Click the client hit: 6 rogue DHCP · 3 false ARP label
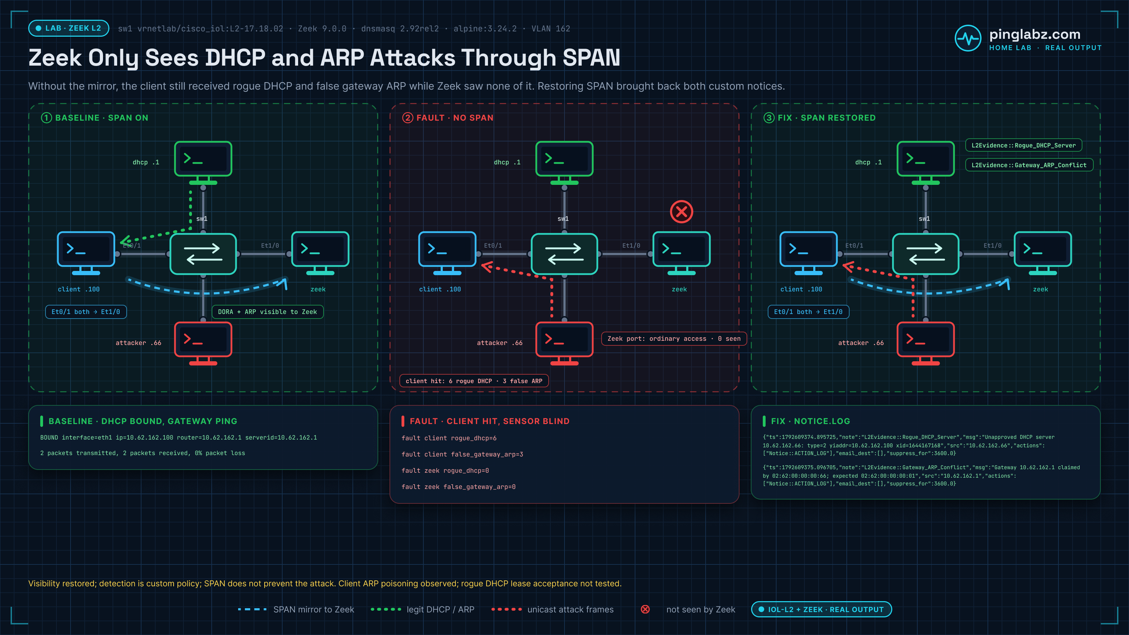The image size is (1129, 635). (x=474, y=381)
